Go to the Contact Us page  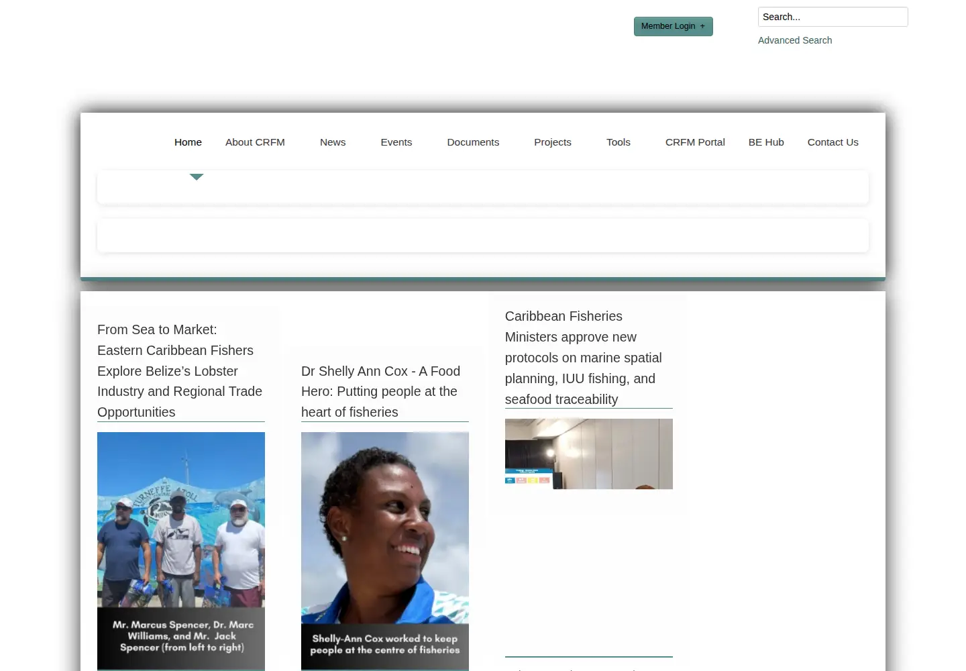[x=833, y=142]
